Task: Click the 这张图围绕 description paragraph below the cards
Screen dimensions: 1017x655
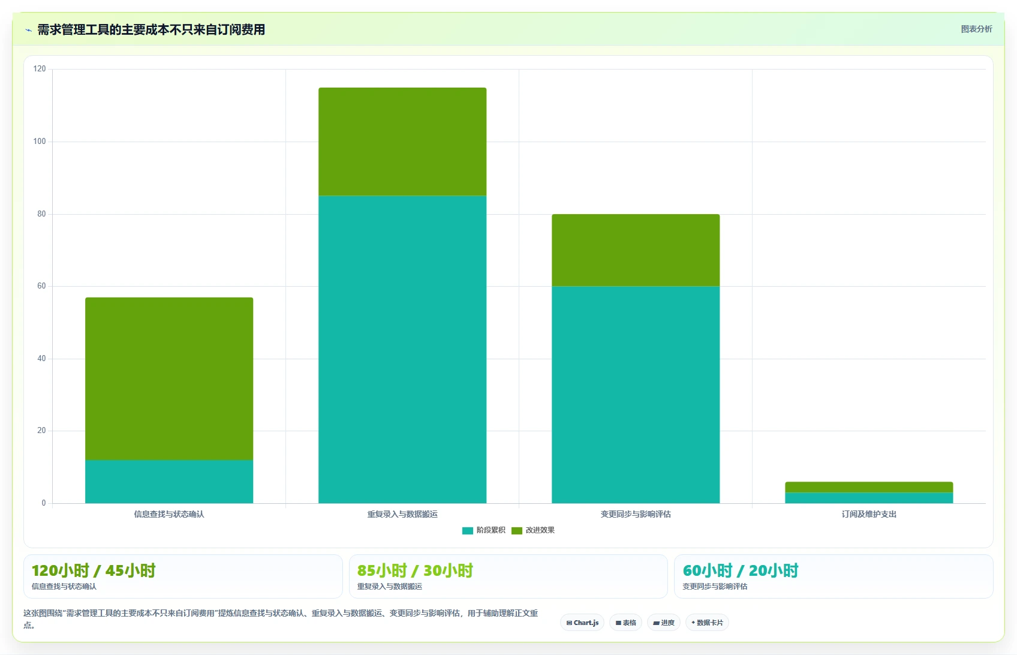Action: [281, 619]
